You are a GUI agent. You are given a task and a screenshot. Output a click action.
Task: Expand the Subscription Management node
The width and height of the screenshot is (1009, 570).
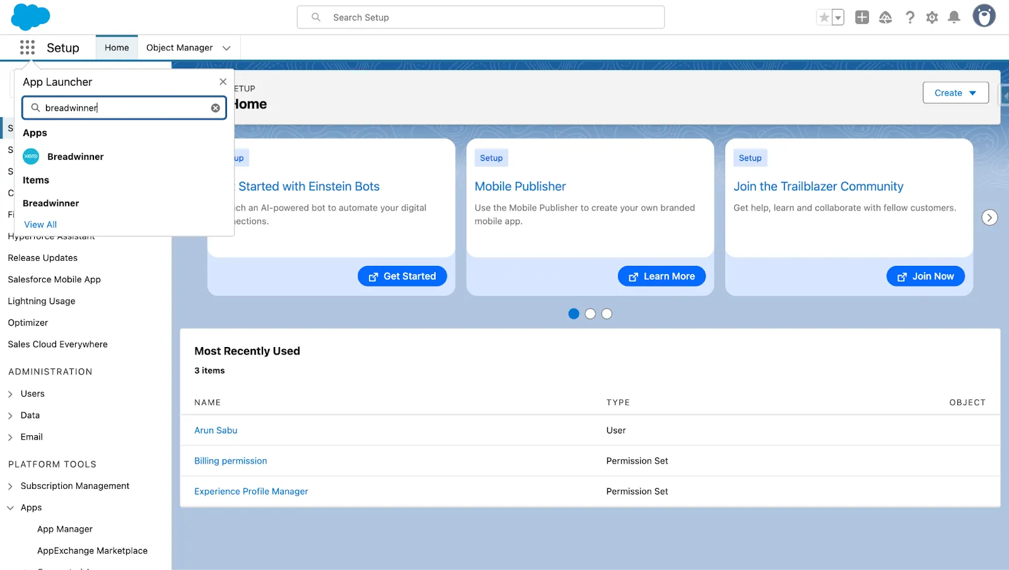[x=10, y=486]
